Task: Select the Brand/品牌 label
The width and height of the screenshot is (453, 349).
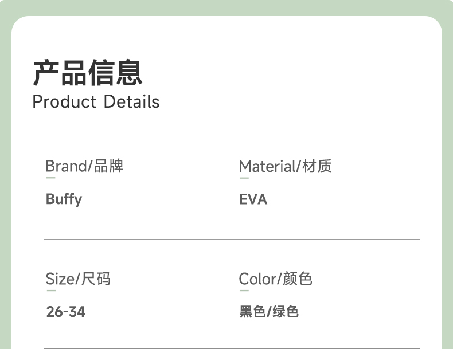Action: (x=84, y=166)
